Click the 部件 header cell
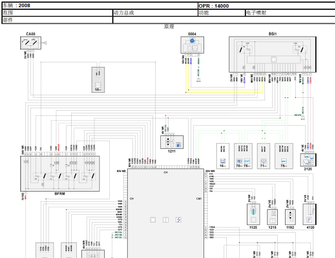335x258 pixels. click(x=57, y=20)
